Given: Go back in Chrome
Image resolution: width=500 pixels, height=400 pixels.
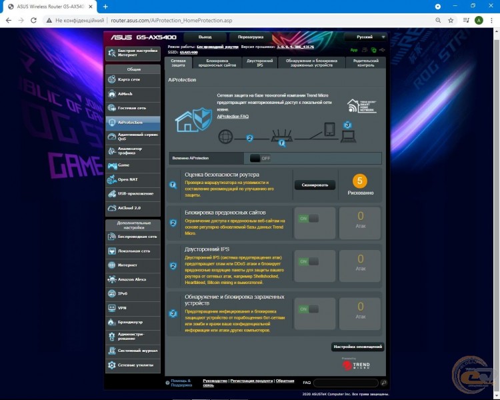Looking at the screenshot, I should coord(9,21).
